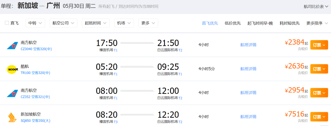Image resolution: width=331 pixels, height=126 pixels.
Task: Click the Singapore Airlines logo icon
Action: [13, 117]
